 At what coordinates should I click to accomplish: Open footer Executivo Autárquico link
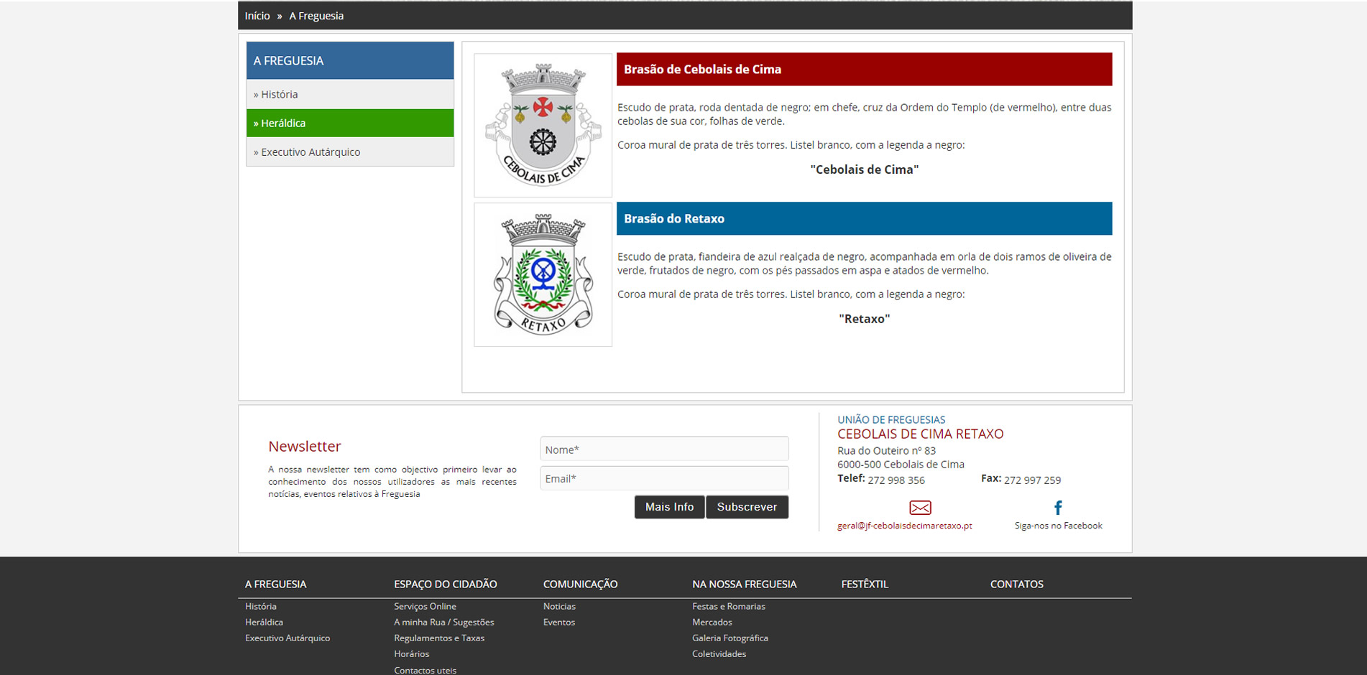[287, 638]
